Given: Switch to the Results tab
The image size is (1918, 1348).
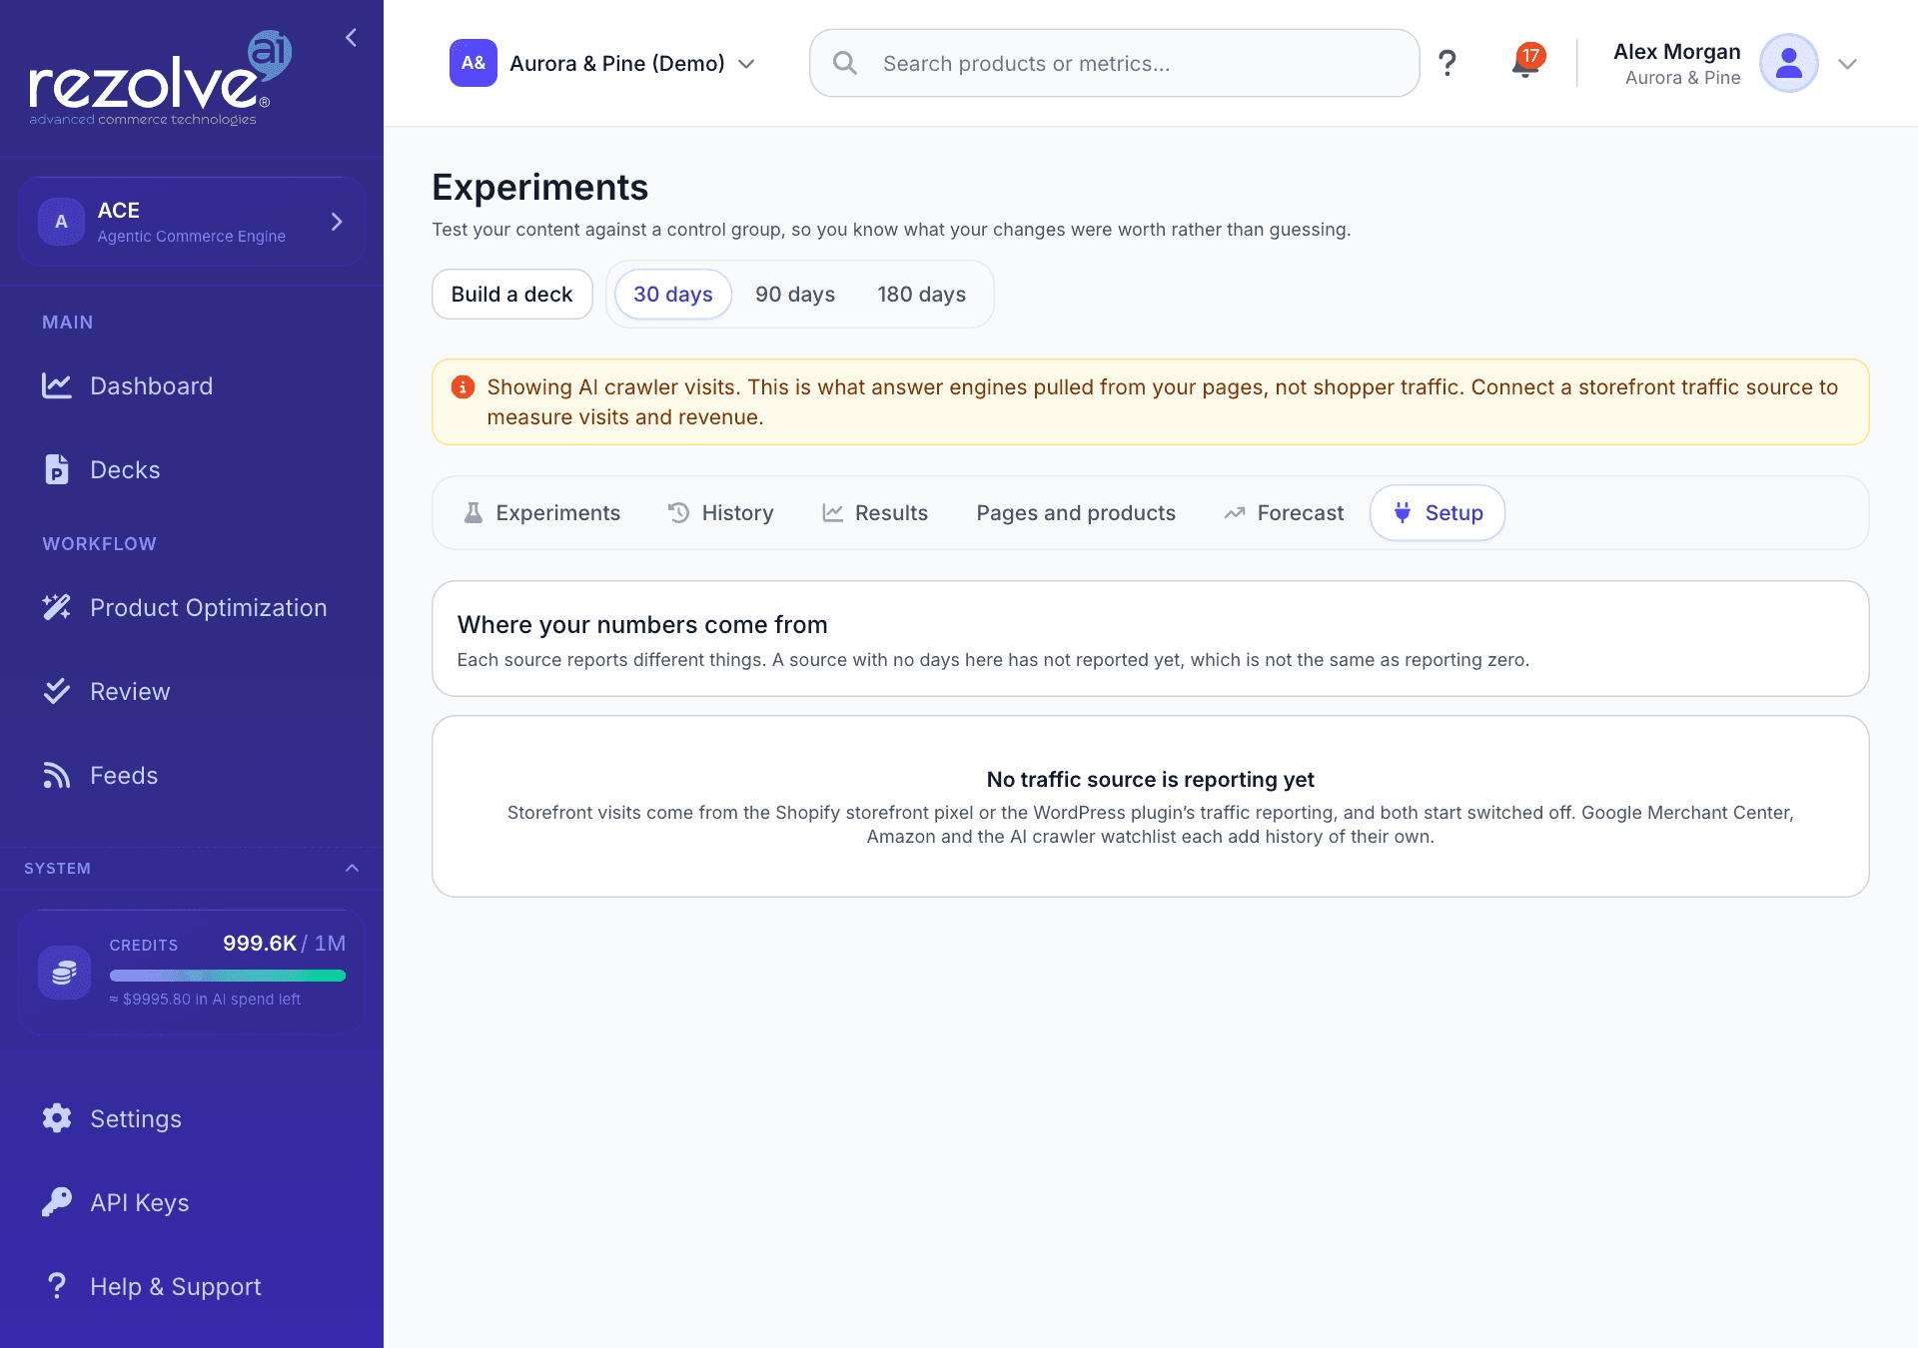Looking at the screenshot, I should coord(875,513).
